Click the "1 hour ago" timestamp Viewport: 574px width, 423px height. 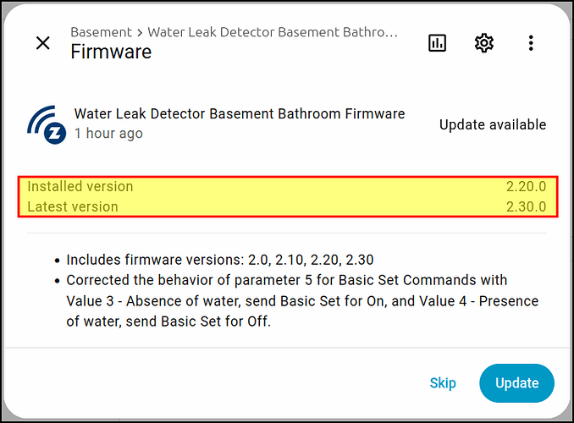(x=108, y=134)
